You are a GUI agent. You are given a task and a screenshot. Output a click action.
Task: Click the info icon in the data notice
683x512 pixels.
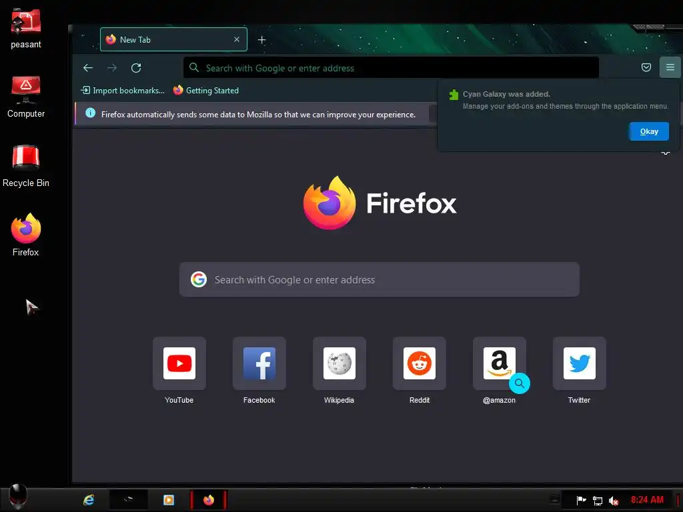[90, 113]
